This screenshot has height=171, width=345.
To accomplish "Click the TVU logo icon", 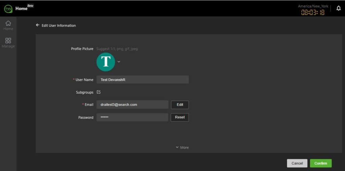I will pyautogui.click(x=8, y=9).
